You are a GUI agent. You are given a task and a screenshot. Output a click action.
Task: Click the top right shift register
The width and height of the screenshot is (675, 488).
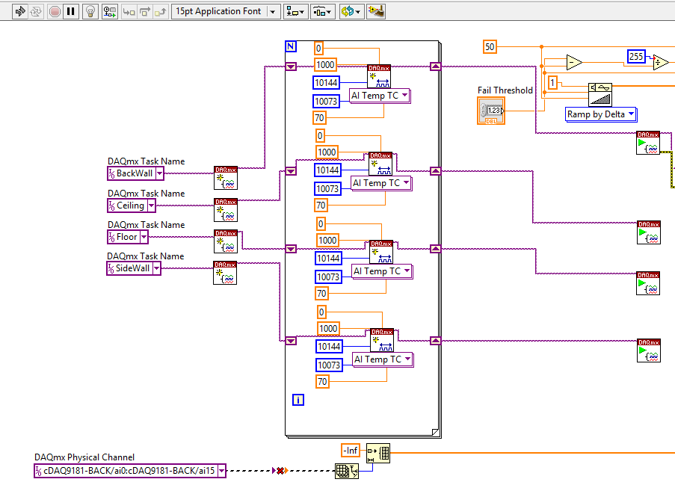(x=435, y=67)
